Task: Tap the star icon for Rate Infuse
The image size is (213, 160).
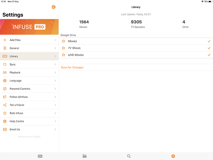Action: click(5, 113)
